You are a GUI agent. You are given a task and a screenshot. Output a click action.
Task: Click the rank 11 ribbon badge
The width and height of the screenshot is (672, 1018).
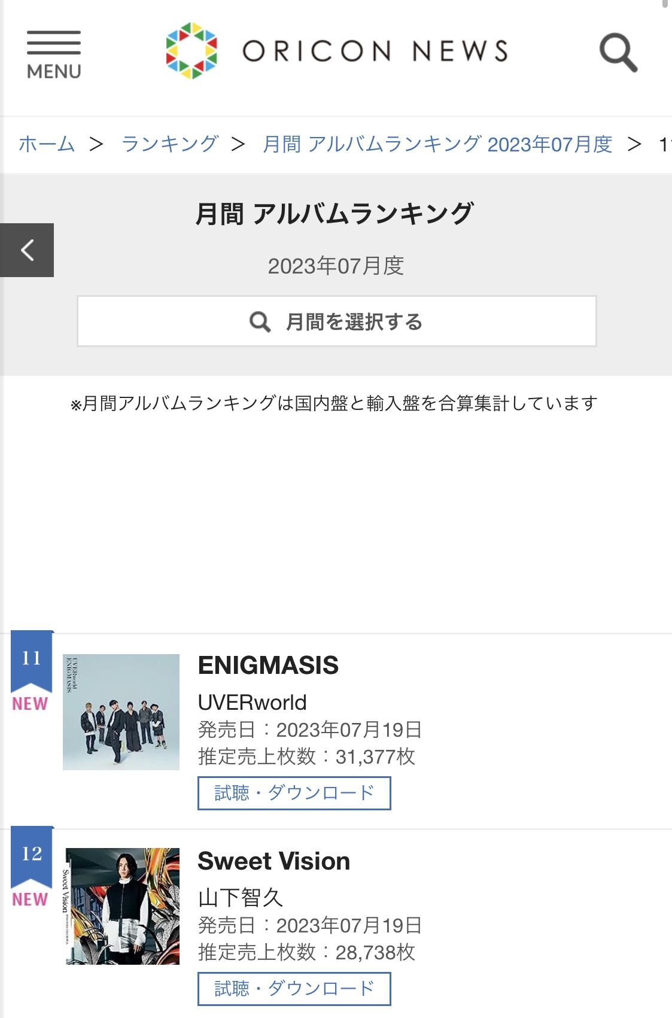[x=32, y=662]
